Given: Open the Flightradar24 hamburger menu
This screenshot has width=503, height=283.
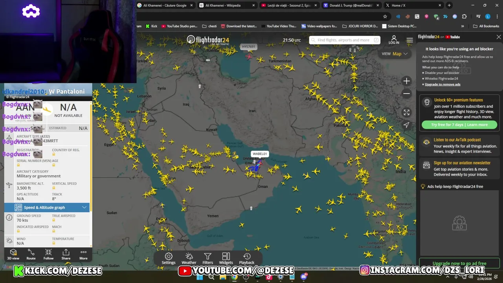Looking at the screenshot, I should pyautogui.click(x=409, y=40).
